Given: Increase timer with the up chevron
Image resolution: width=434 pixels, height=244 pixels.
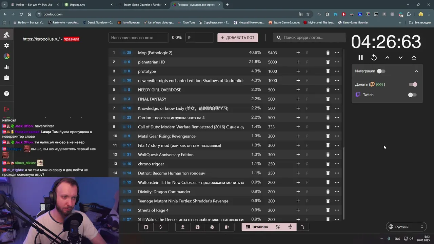Looking at the screenshot, I should click(387, 58).
